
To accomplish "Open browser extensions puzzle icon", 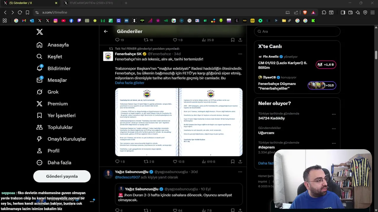I will click(x=324, y=12).
